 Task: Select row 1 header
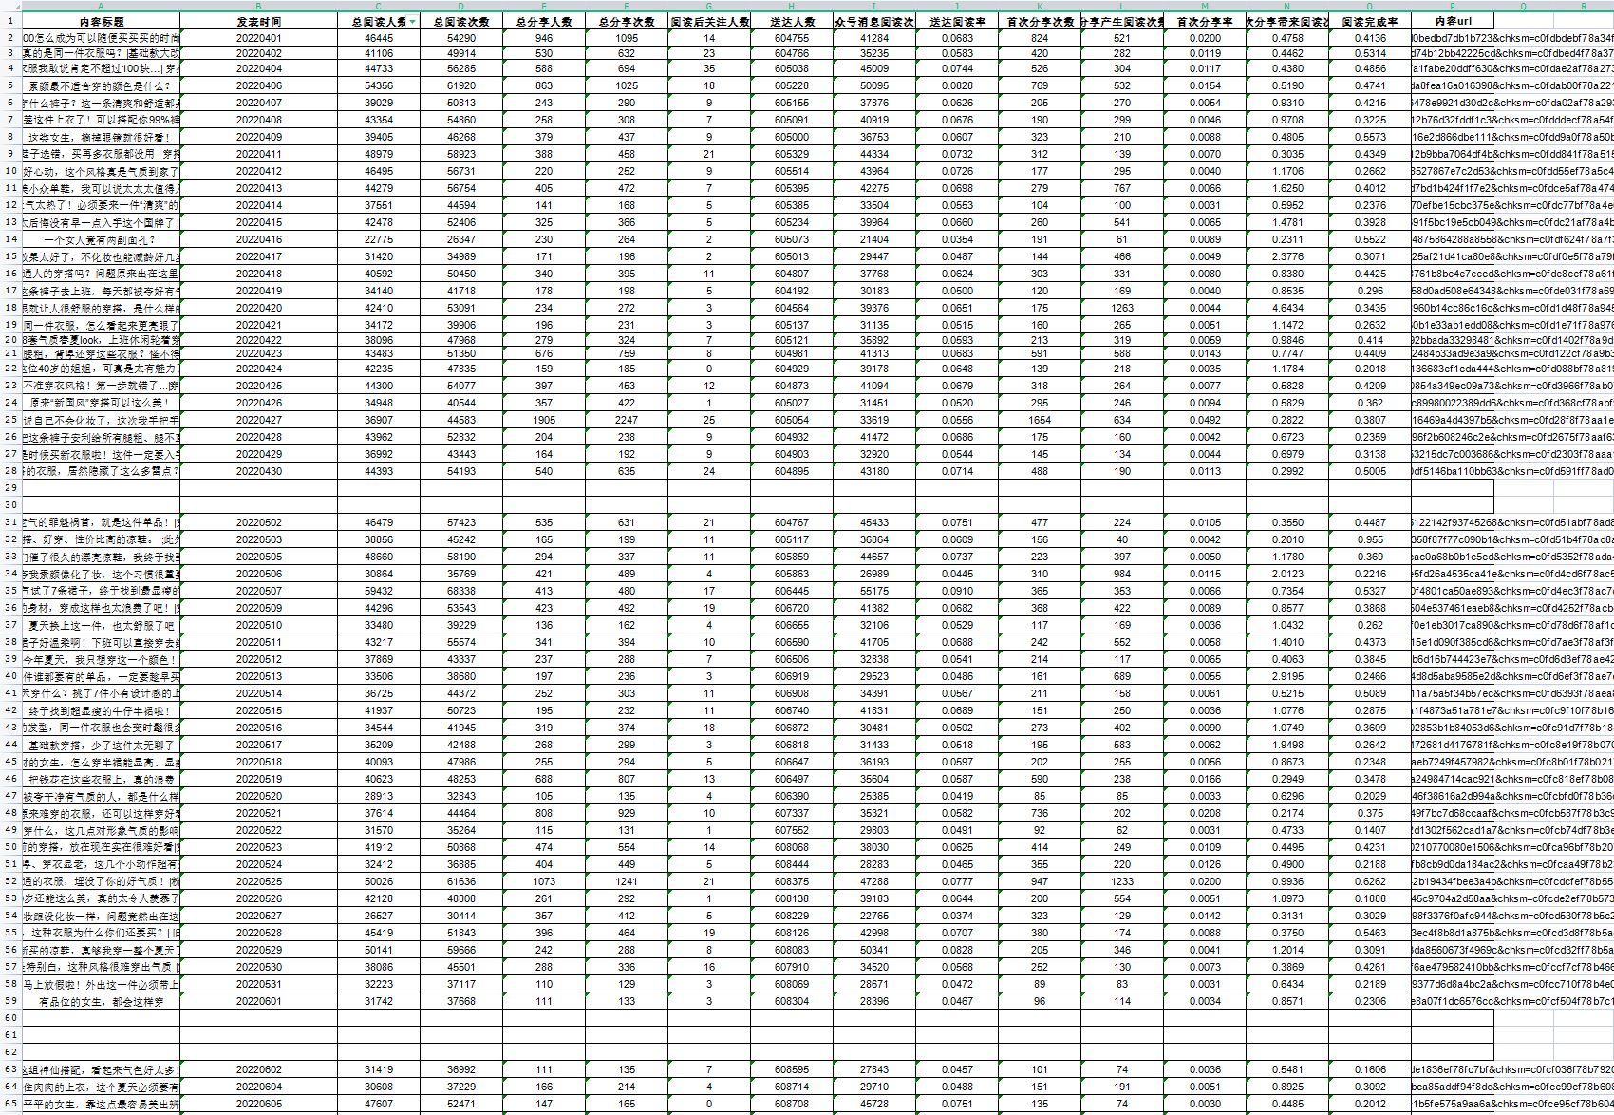click(10, 20)
